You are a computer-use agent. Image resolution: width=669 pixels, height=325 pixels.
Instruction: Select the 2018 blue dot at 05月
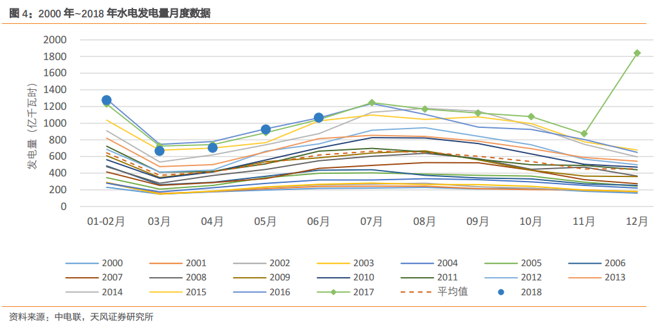click(265, 130)
